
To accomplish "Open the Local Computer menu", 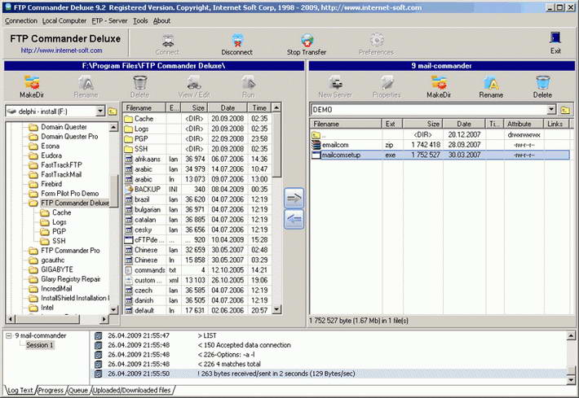I will click(x=64, y=20).
